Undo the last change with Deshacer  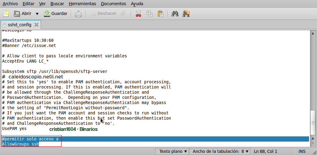click(104, 13)
